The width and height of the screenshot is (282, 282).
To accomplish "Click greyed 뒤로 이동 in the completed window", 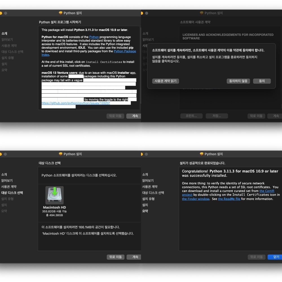I will [256, 257].
